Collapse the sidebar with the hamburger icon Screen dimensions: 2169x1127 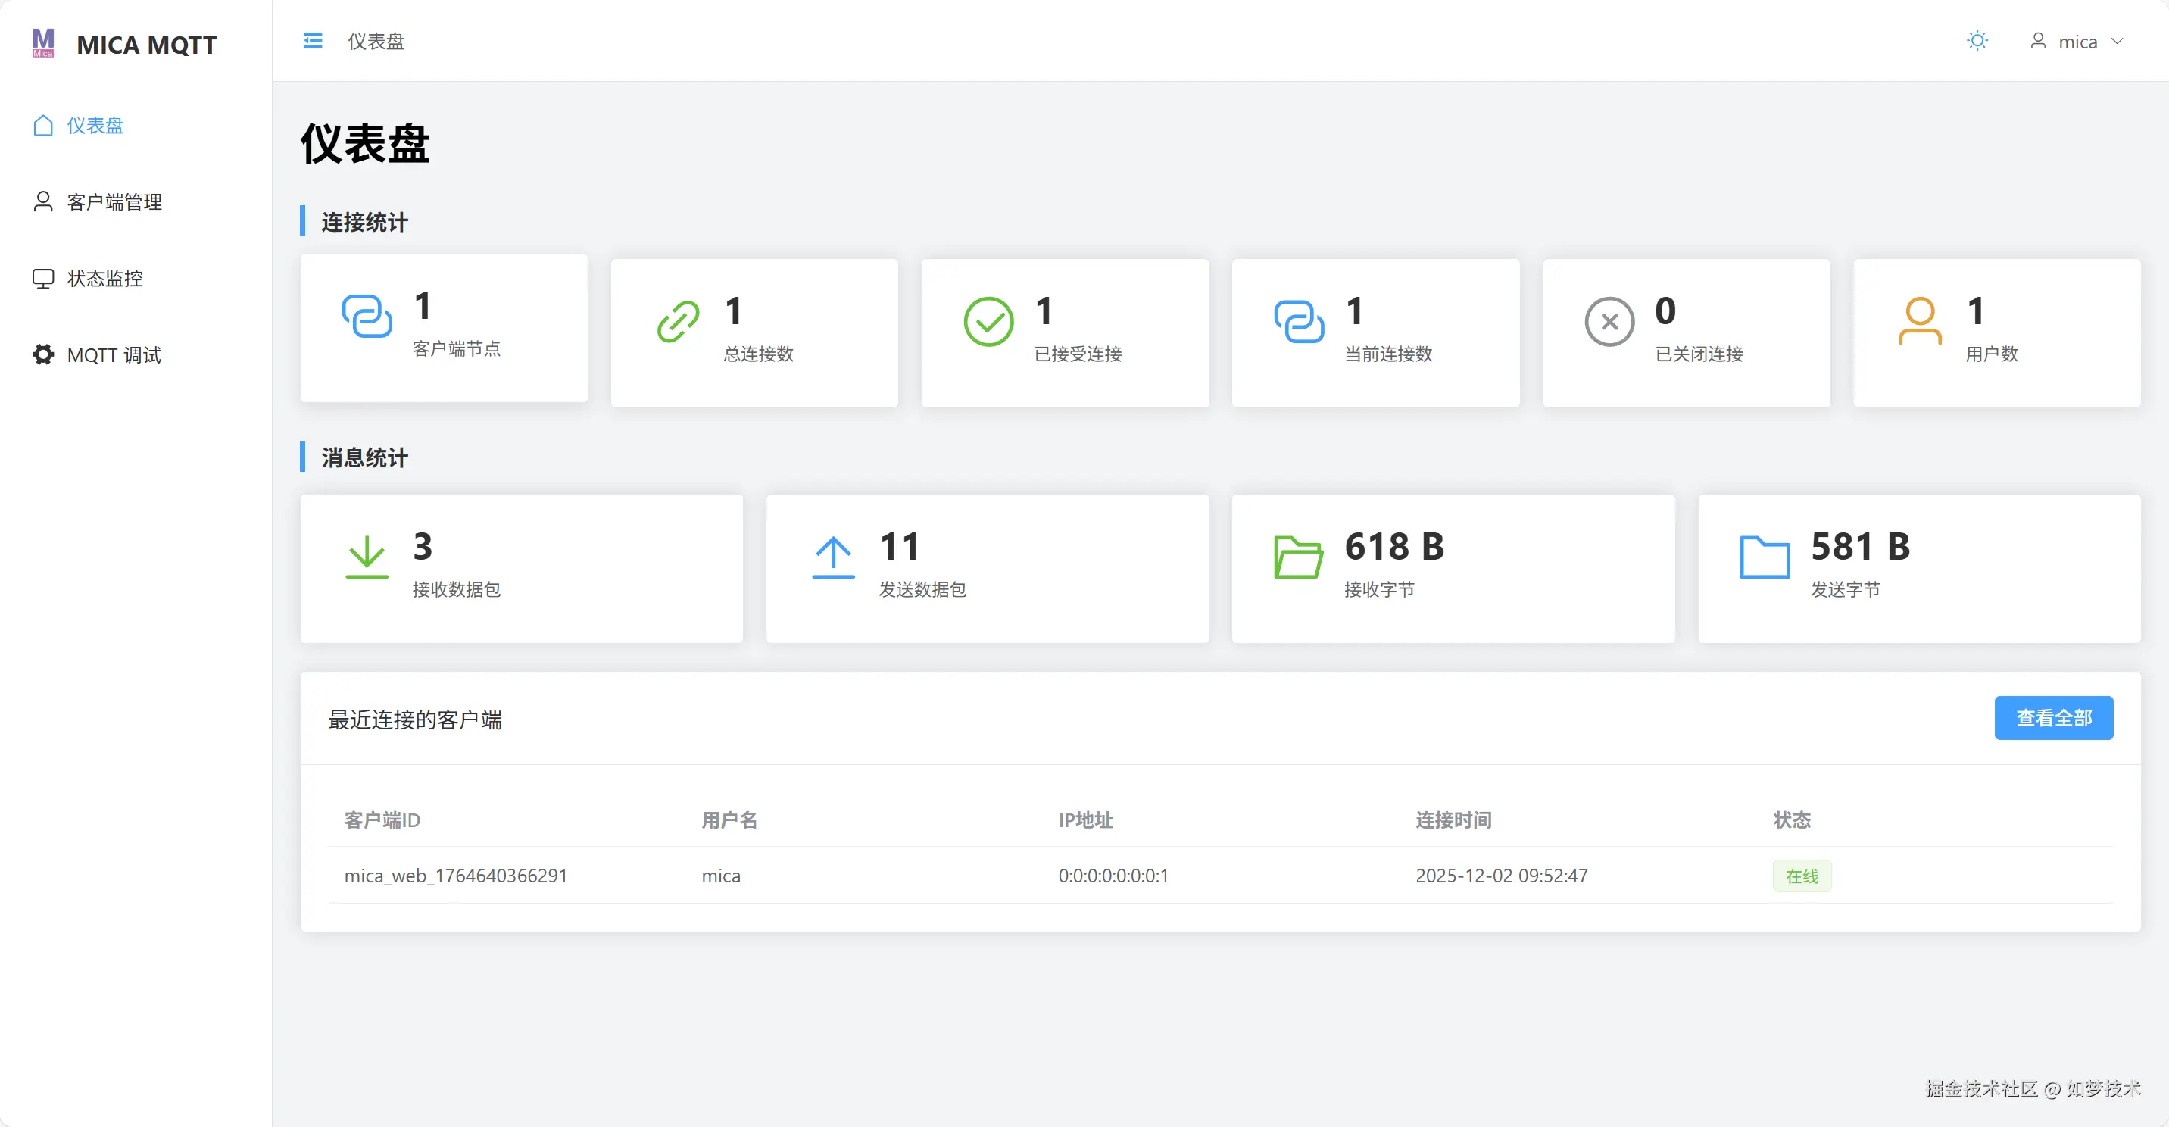pos(312,40)
